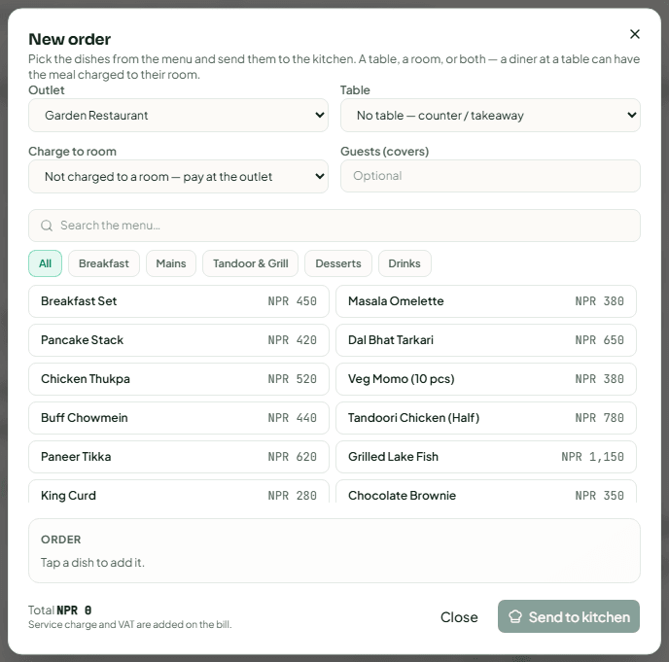Add Buff Chowmein to the order
The image size is (669, 662).
point(179,418)
